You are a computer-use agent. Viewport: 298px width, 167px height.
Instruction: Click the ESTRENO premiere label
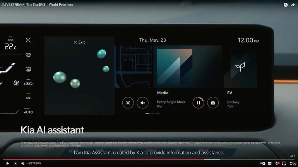coord(34,163)
